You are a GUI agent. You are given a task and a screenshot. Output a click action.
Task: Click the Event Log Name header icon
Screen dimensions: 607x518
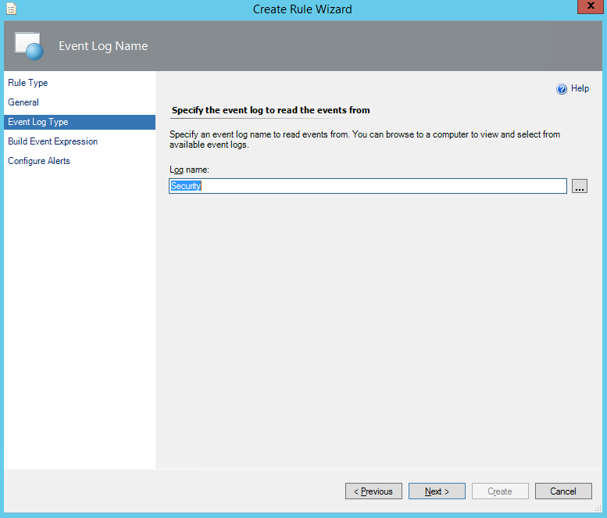28,45
